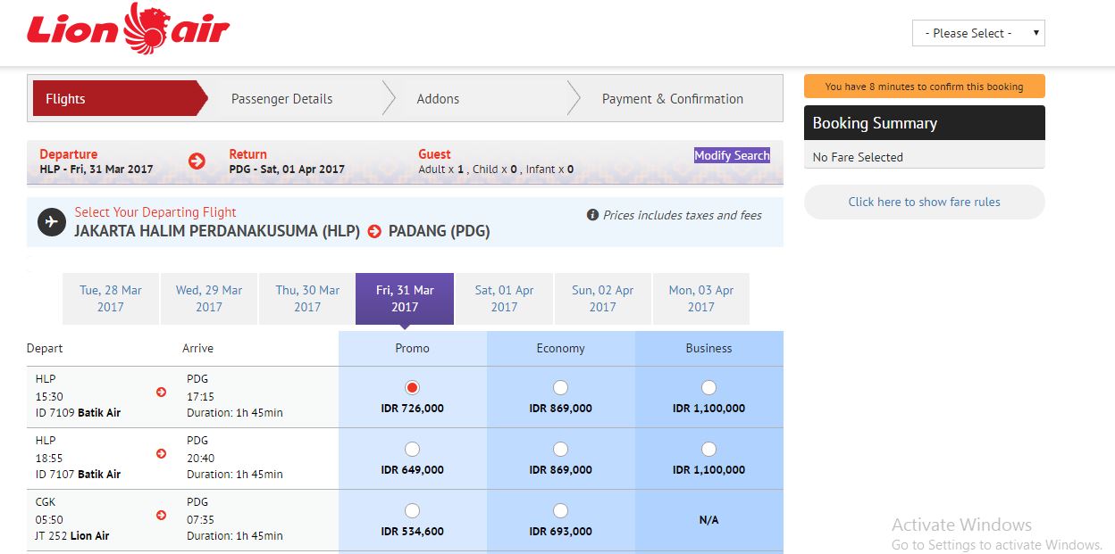
Task: Click the N/A Business cell for JT 252
Action: (x=708, y=520)
